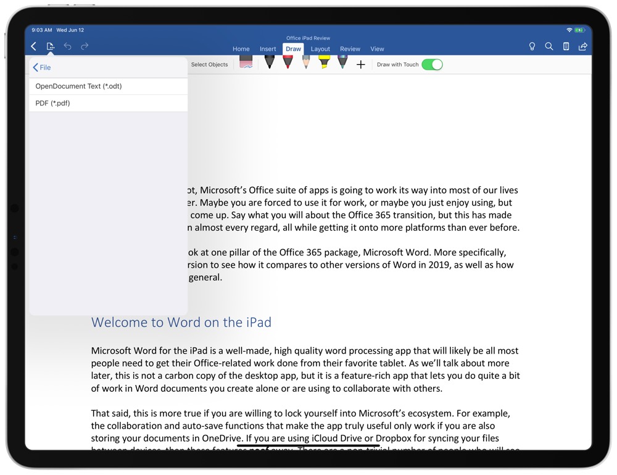This screenshot has height=475, width=617.
Task: Switch to Mobile View mode
Action: pyautogui.click(x=566, y=46)
